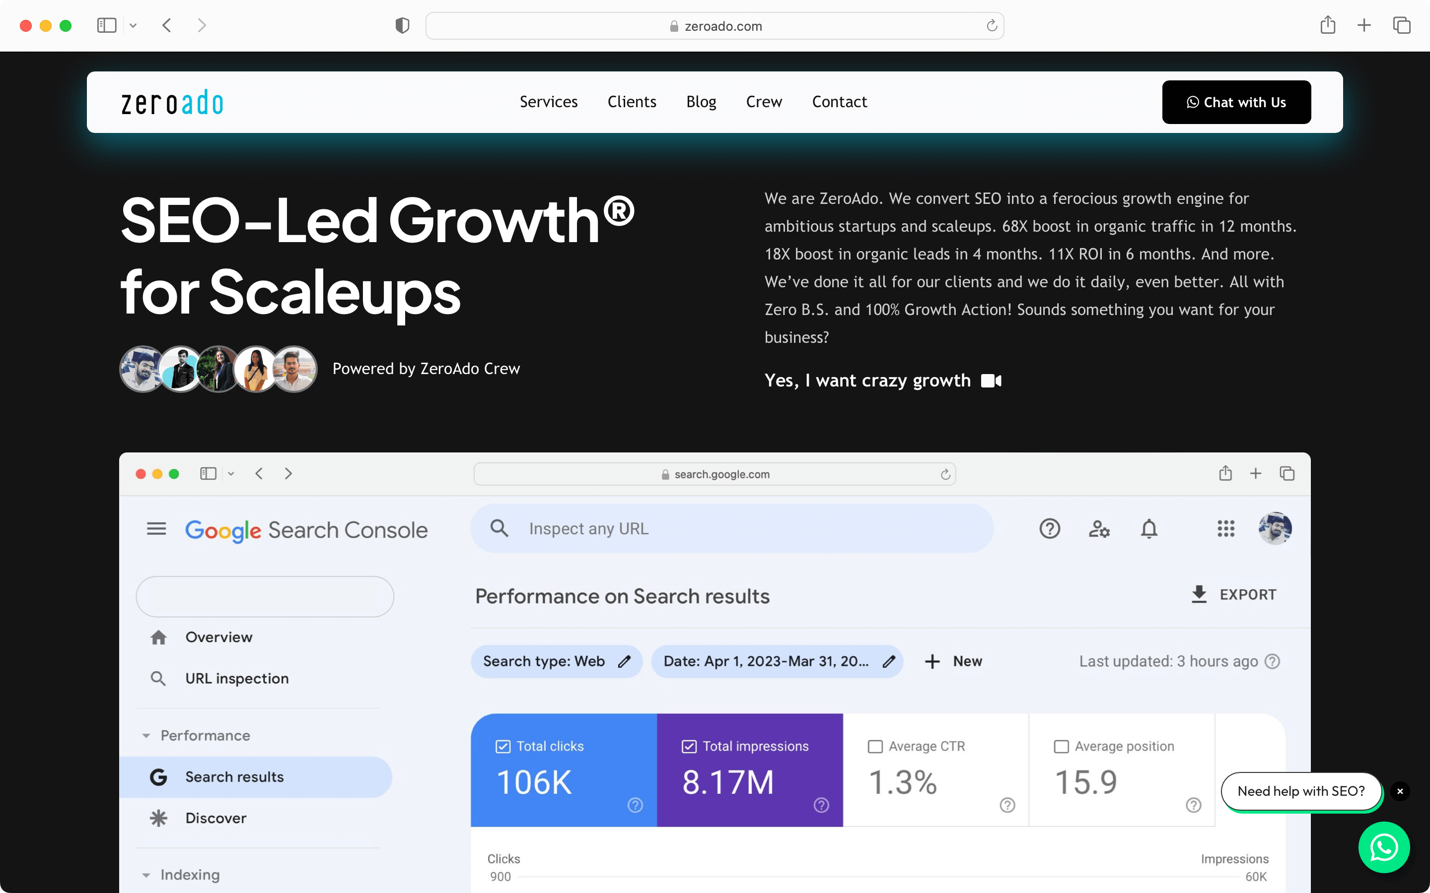1430x893 pixels.
Task: Open notifications bell in Search Console
Action: pos(1149,528)
